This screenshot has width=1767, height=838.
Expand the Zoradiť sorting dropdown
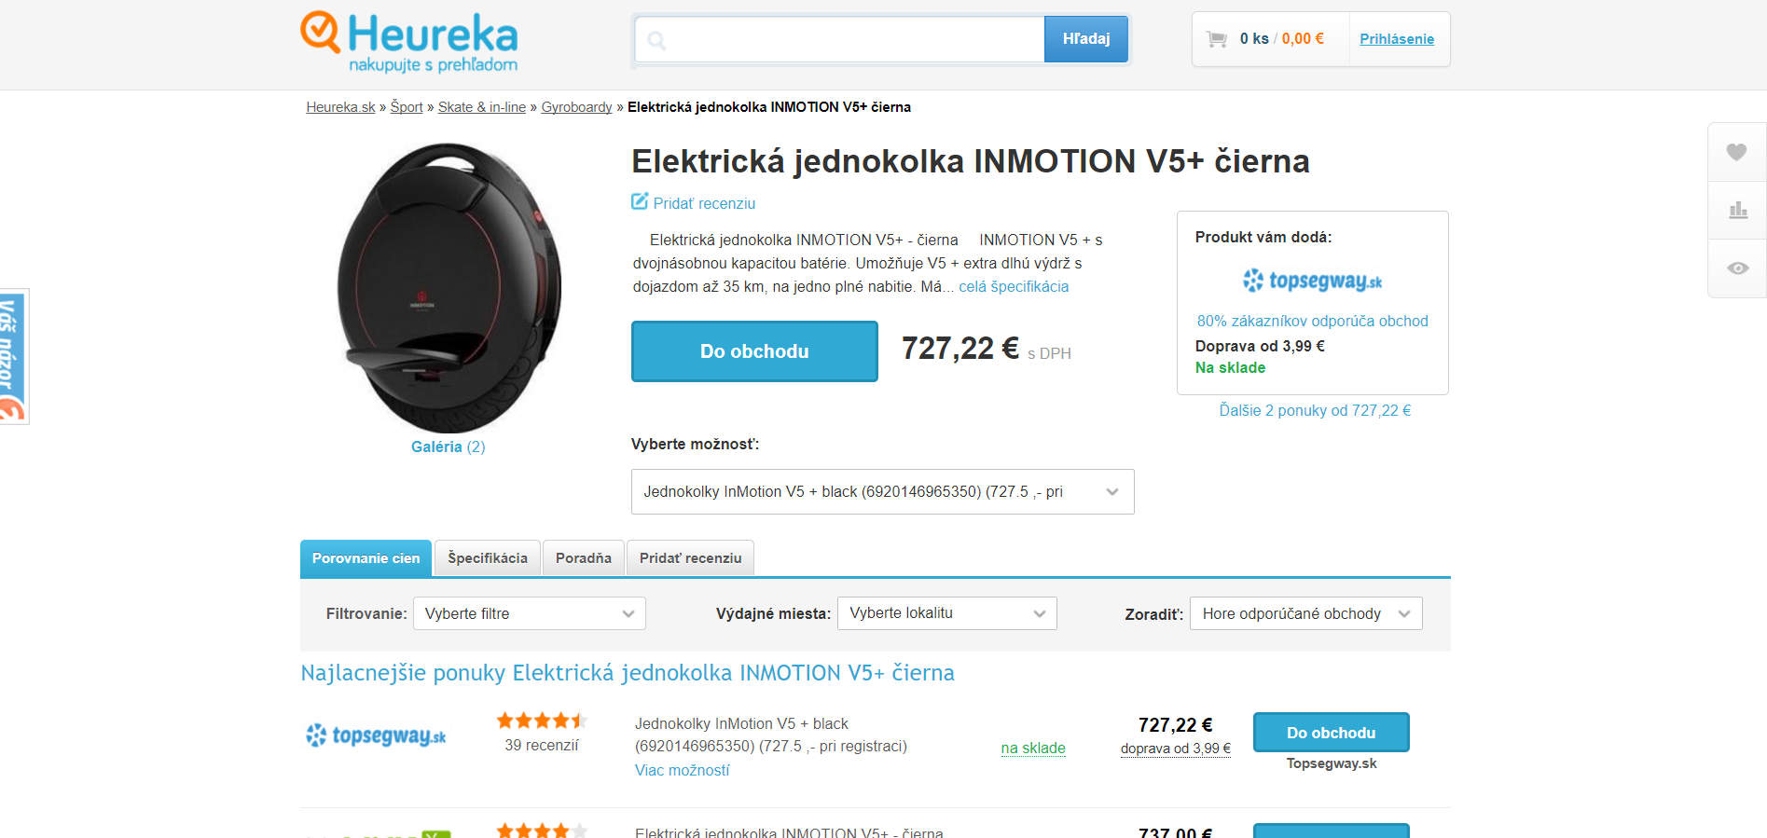pos(1305,613)
